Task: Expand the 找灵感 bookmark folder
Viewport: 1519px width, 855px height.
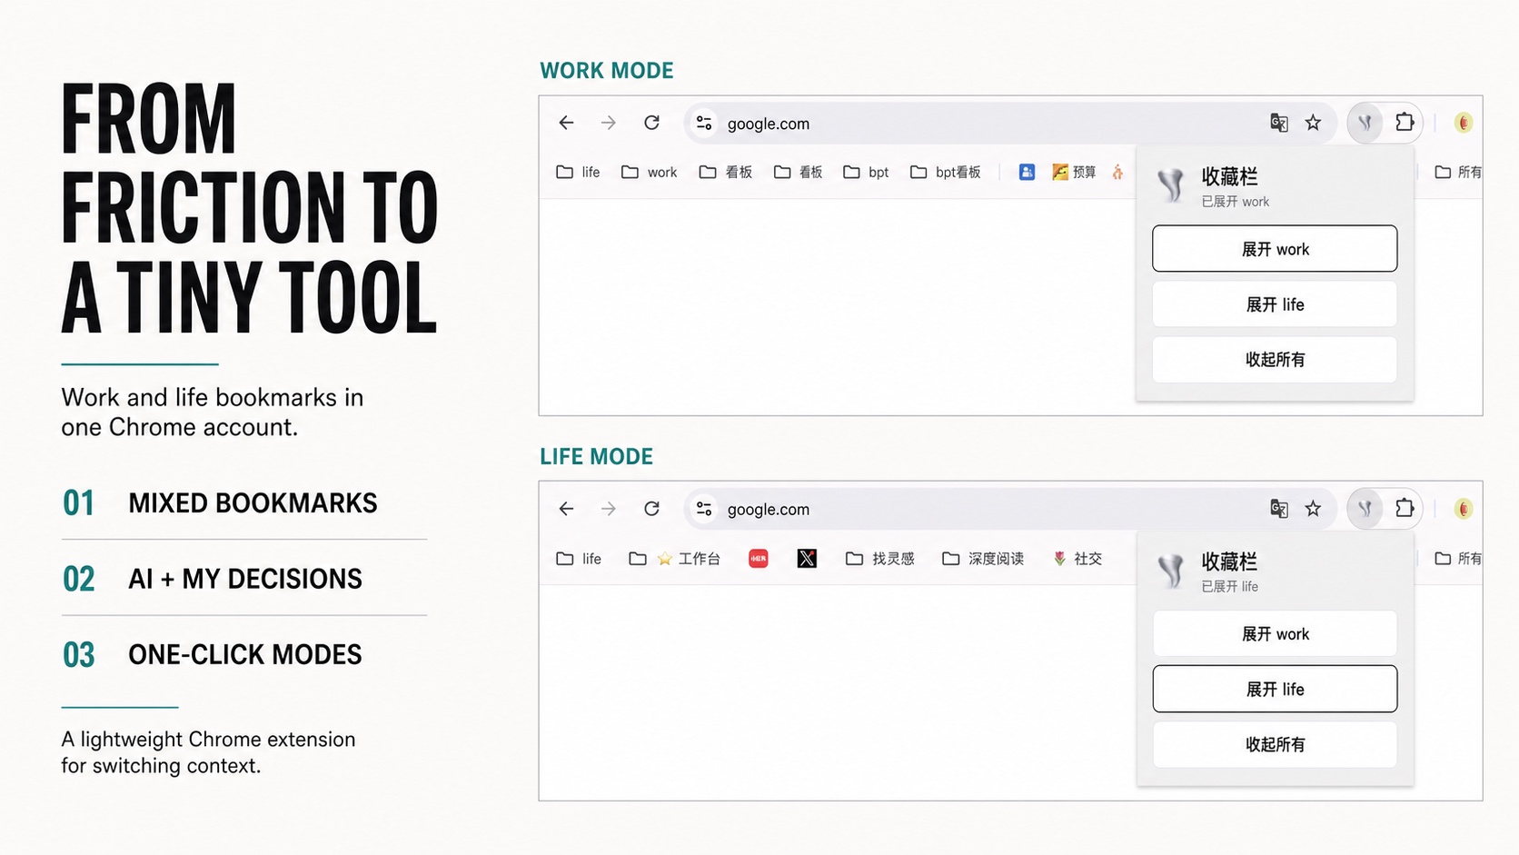Action: (x=879, y=559)
